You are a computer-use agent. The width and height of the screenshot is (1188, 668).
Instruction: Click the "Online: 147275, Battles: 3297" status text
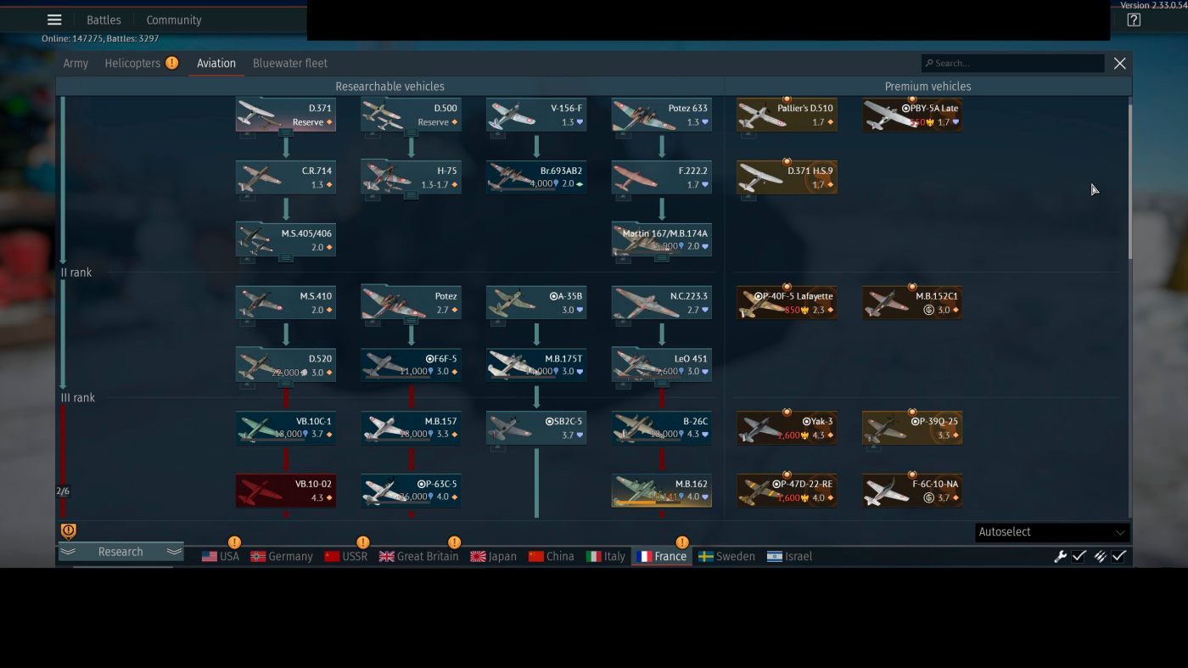tap(100, 39)
